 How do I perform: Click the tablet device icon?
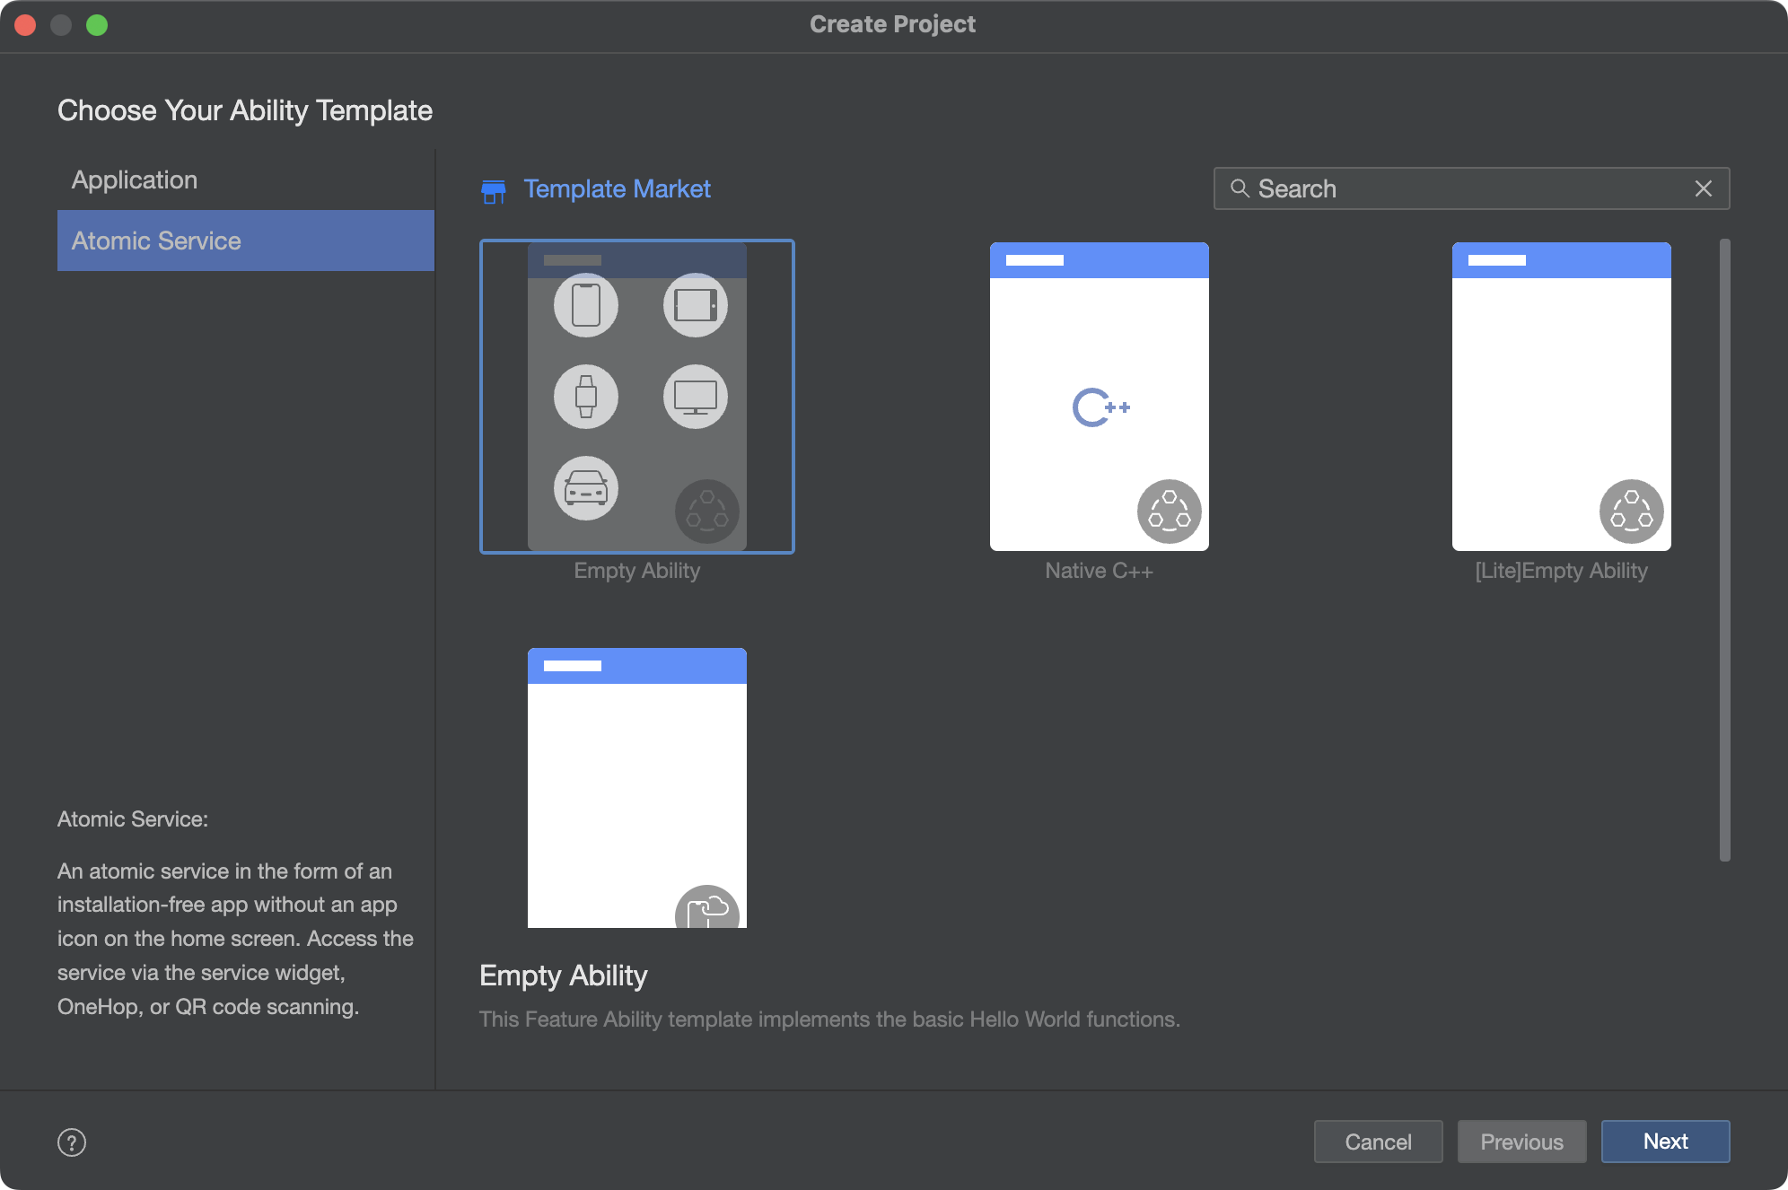696,306
